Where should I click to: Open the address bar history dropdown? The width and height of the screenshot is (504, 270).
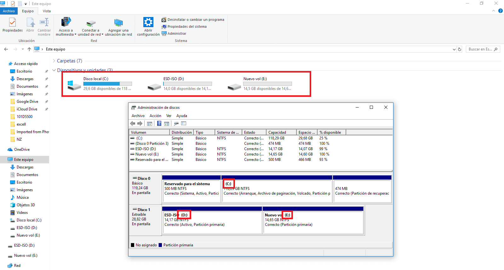[454, 49]
